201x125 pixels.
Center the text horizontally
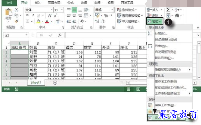click(x=74, y=15)
